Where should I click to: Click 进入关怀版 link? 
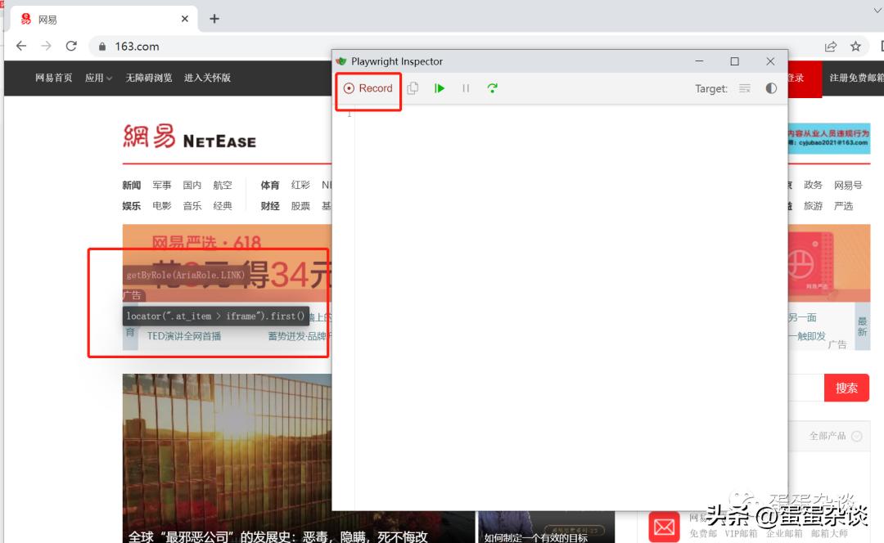pos(207,78)
